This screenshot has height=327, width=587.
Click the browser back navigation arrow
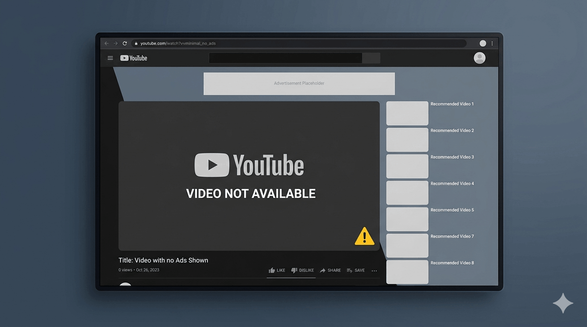coord(106,43)
